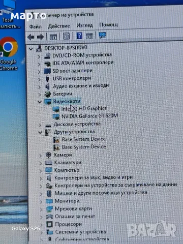Screen dimensions: 183x244
Task: Expand the Батерии category arrow
Action: point(39,95)
